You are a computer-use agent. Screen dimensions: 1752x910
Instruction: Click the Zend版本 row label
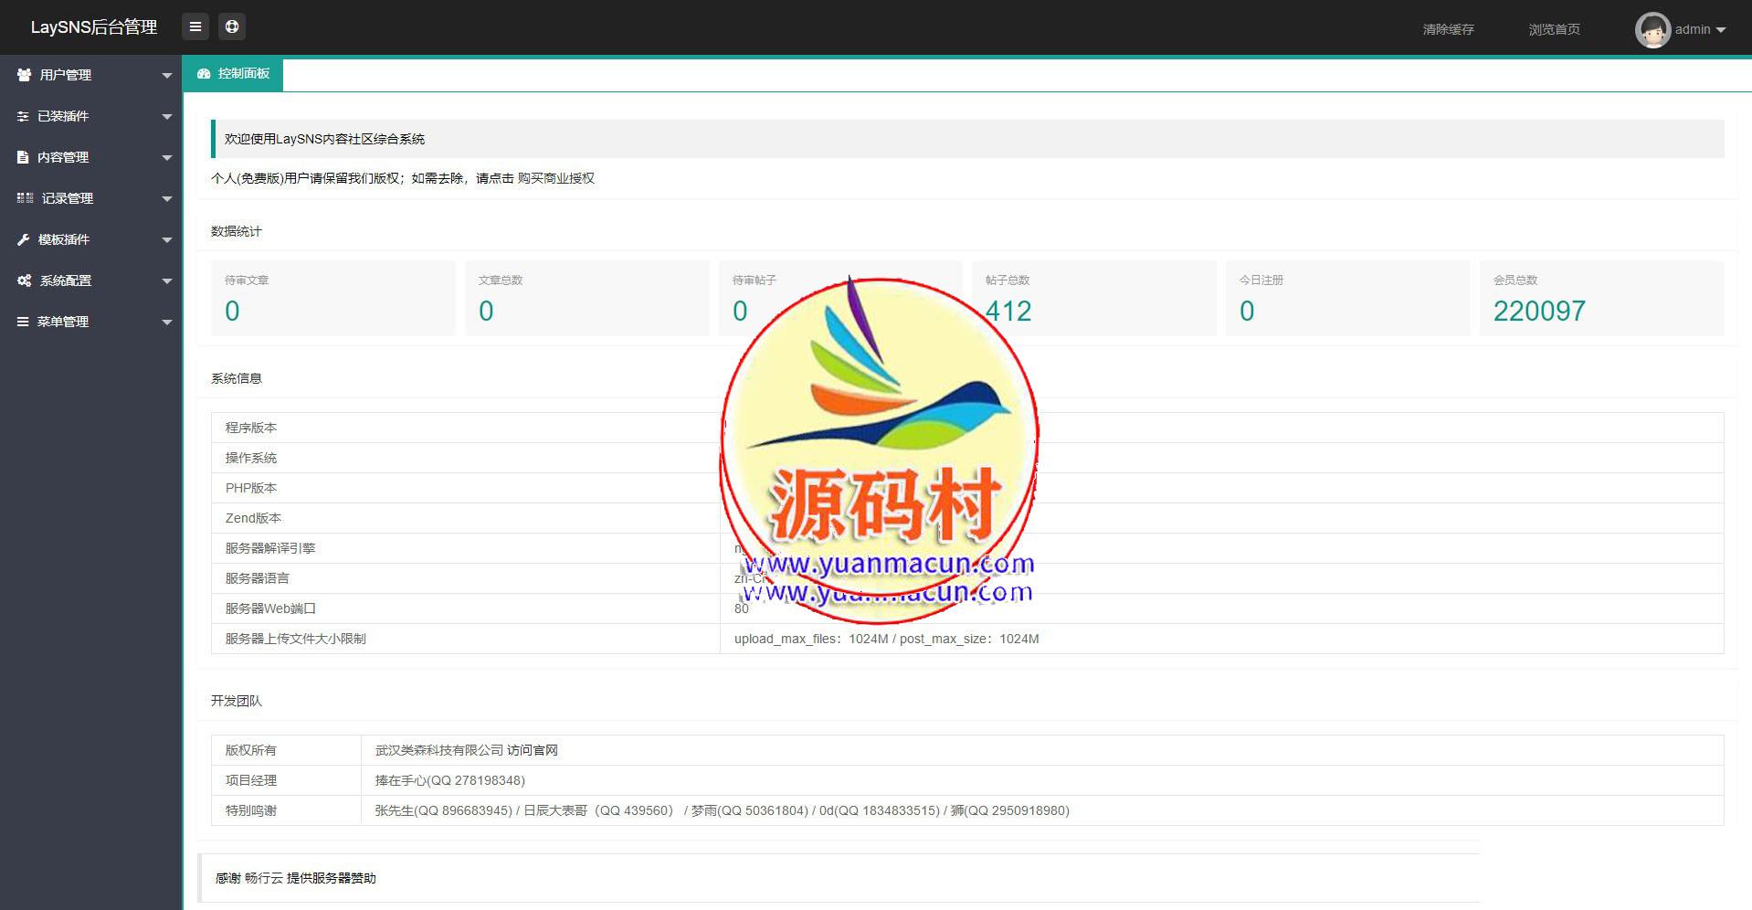(254, 518)
